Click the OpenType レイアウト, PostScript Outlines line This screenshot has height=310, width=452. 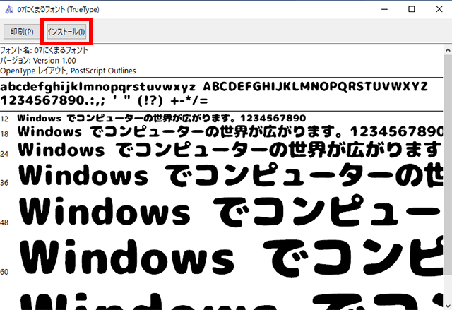click(x=68, y=71)
